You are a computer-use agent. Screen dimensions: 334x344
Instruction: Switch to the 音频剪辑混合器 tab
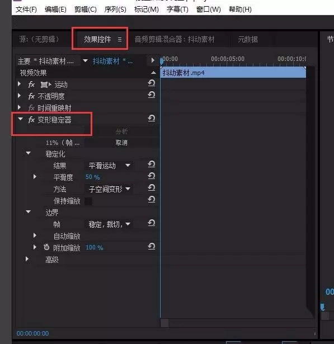[175, 40]
